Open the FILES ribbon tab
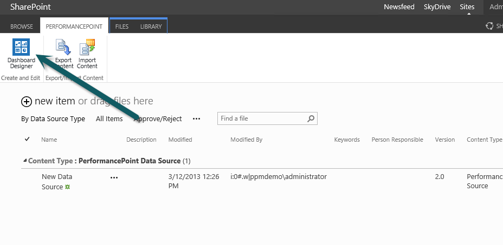 [x=122, y=27]
